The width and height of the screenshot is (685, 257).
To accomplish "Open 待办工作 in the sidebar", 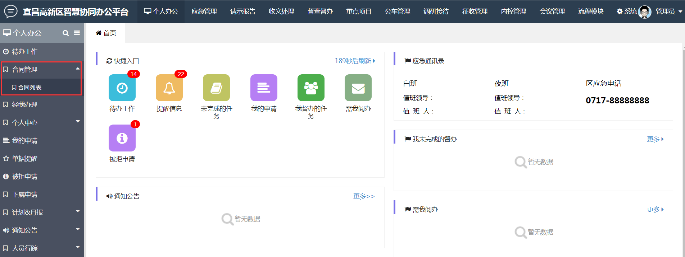I will 42,52.
